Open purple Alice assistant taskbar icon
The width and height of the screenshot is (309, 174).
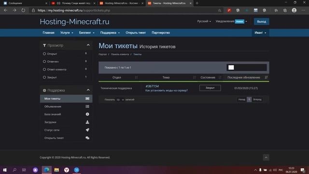[35, 170]
